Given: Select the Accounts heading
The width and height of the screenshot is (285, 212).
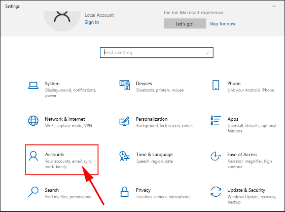Looking at the screenshot, I should [x=55, y=155].
